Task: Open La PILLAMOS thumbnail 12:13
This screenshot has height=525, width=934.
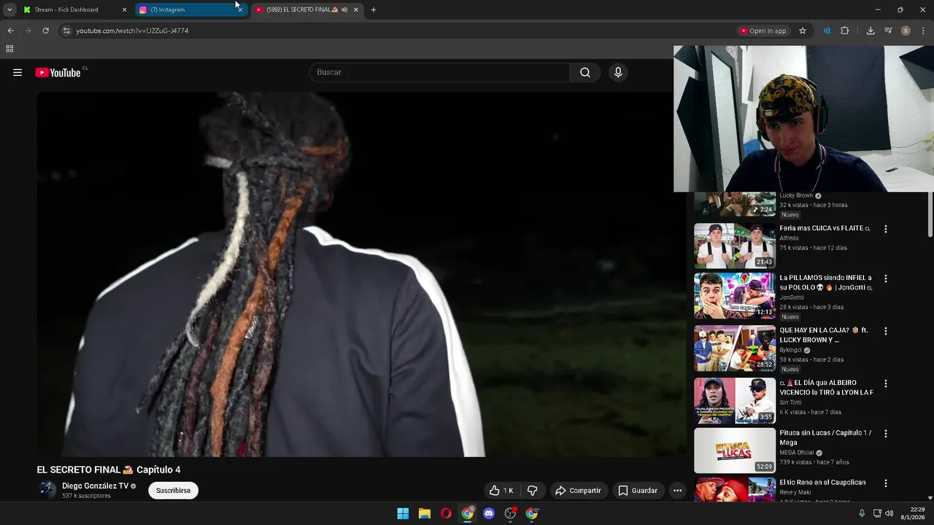Action: point(734,295)
